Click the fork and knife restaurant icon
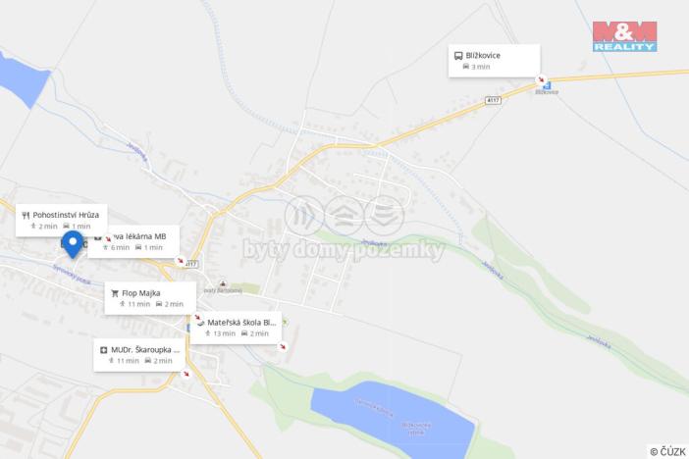This screenshot has height=459, width=689. pyautogui.click(x=26, y=215)
